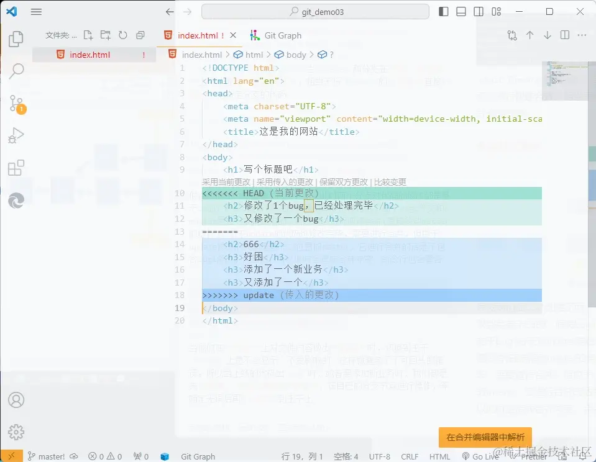Open changes compare icon in editor toolbar
The image size is (596, 462).
(512, 35)
